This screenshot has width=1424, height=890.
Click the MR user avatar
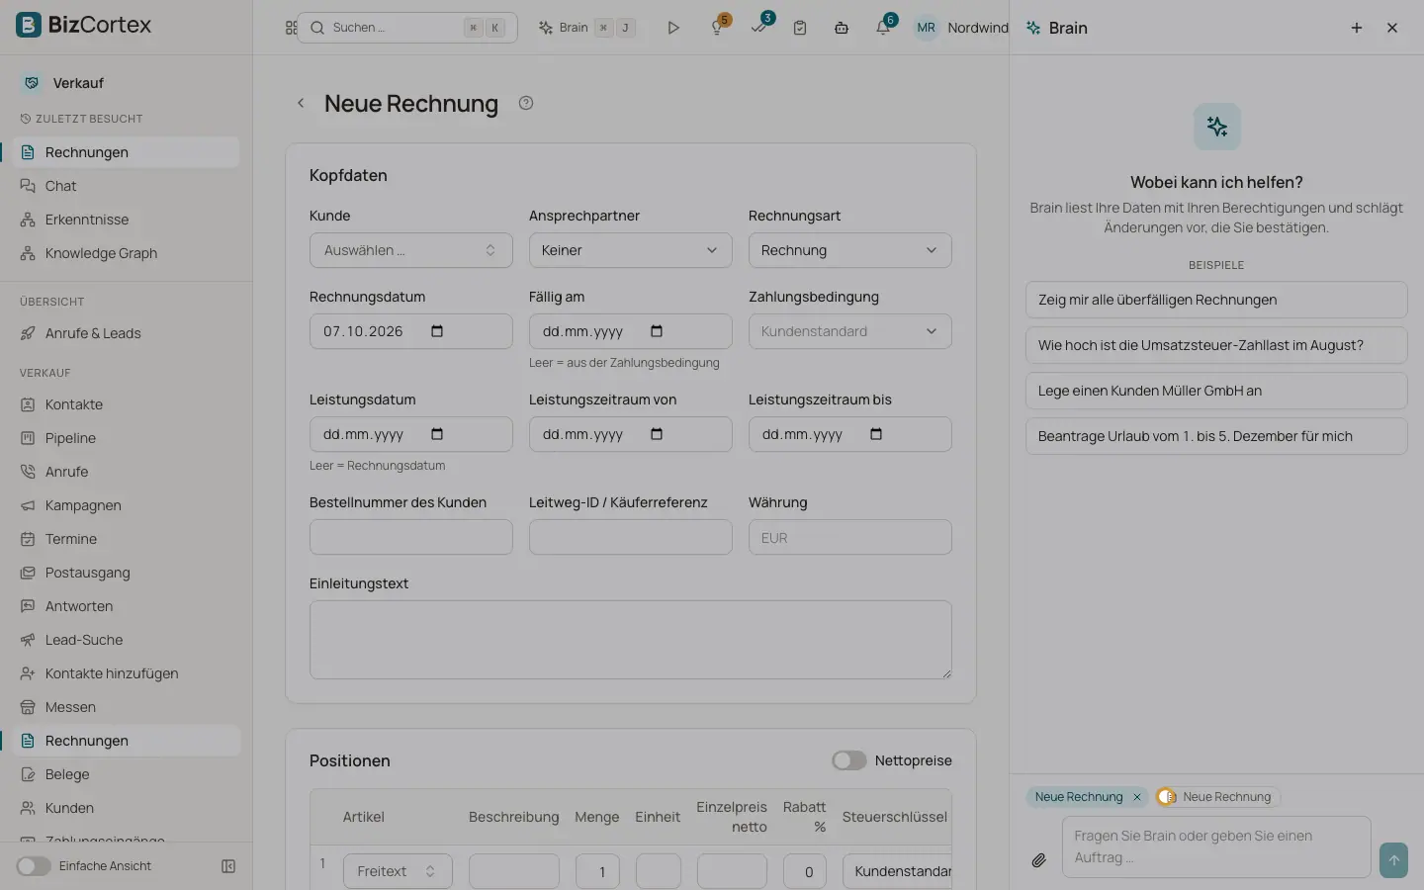coord(926,28)
